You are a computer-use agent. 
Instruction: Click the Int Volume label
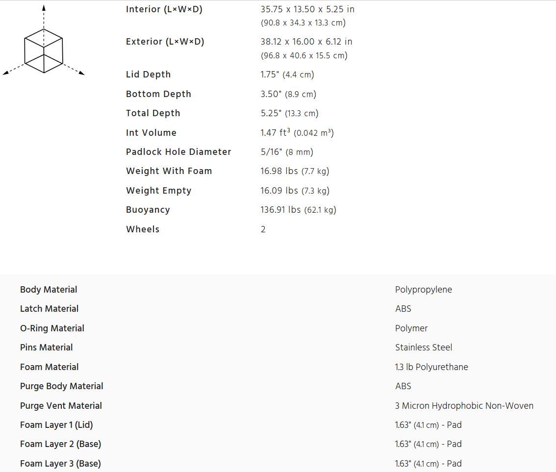(x=151, y=133)
